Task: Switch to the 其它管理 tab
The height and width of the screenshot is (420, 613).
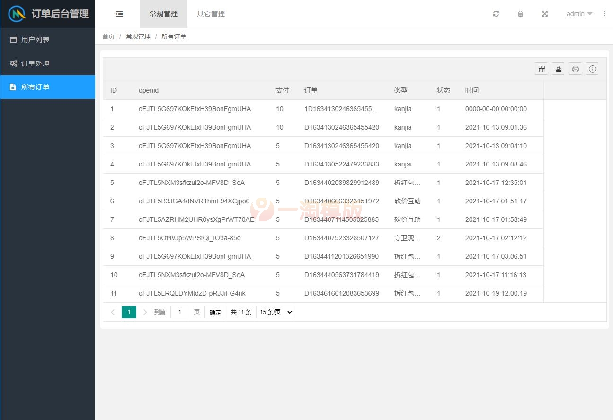Action: click(211, 14)
